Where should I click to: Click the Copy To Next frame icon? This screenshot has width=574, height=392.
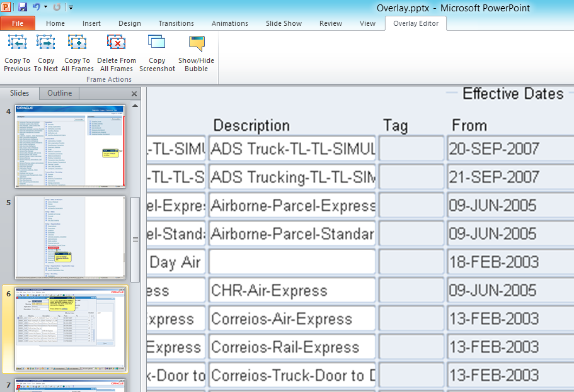(46, 43)
